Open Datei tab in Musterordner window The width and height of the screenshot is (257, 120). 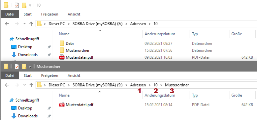(10, 75)
